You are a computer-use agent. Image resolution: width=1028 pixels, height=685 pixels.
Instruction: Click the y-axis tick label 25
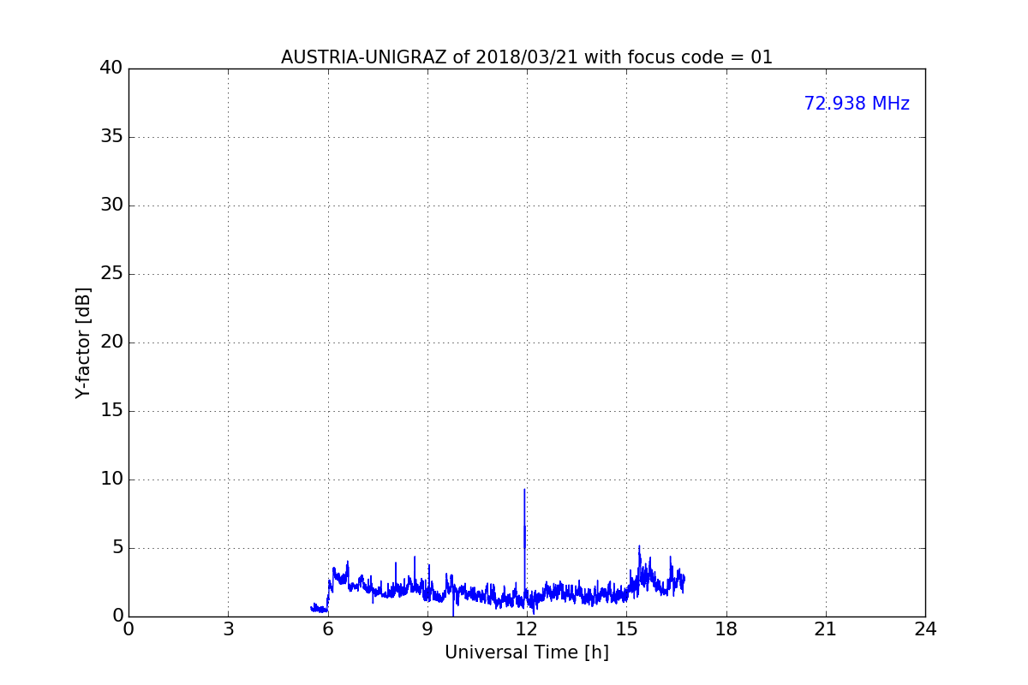[x=111, y=274]
